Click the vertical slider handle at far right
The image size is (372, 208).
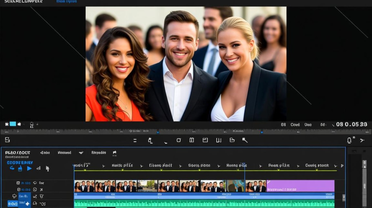365,164
